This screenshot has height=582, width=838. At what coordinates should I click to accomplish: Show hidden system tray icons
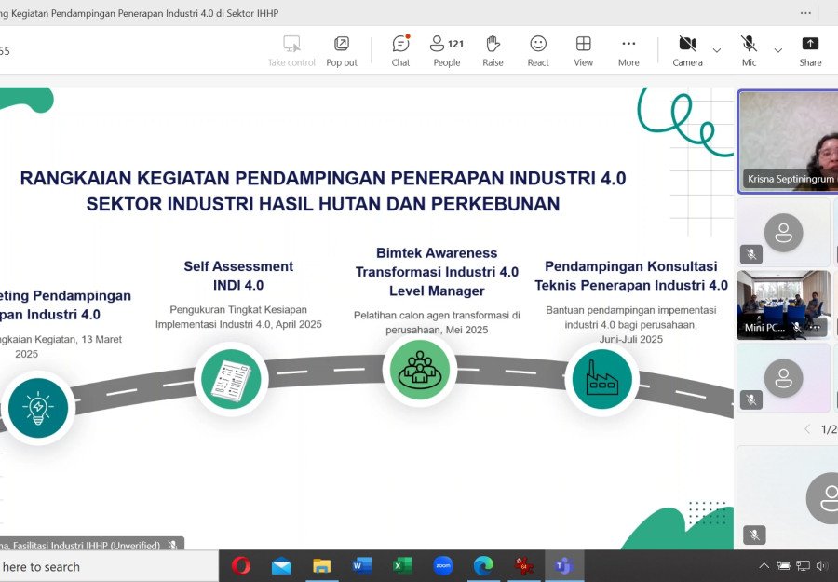(764, 565)
